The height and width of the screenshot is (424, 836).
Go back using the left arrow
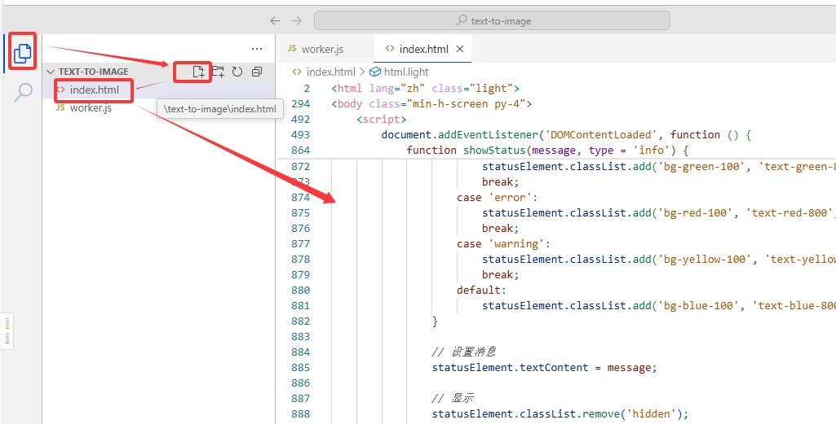(276, 20)
